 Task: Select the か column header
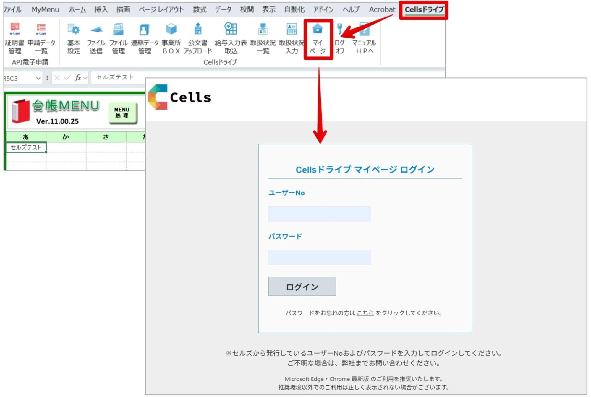coord(66,137)
